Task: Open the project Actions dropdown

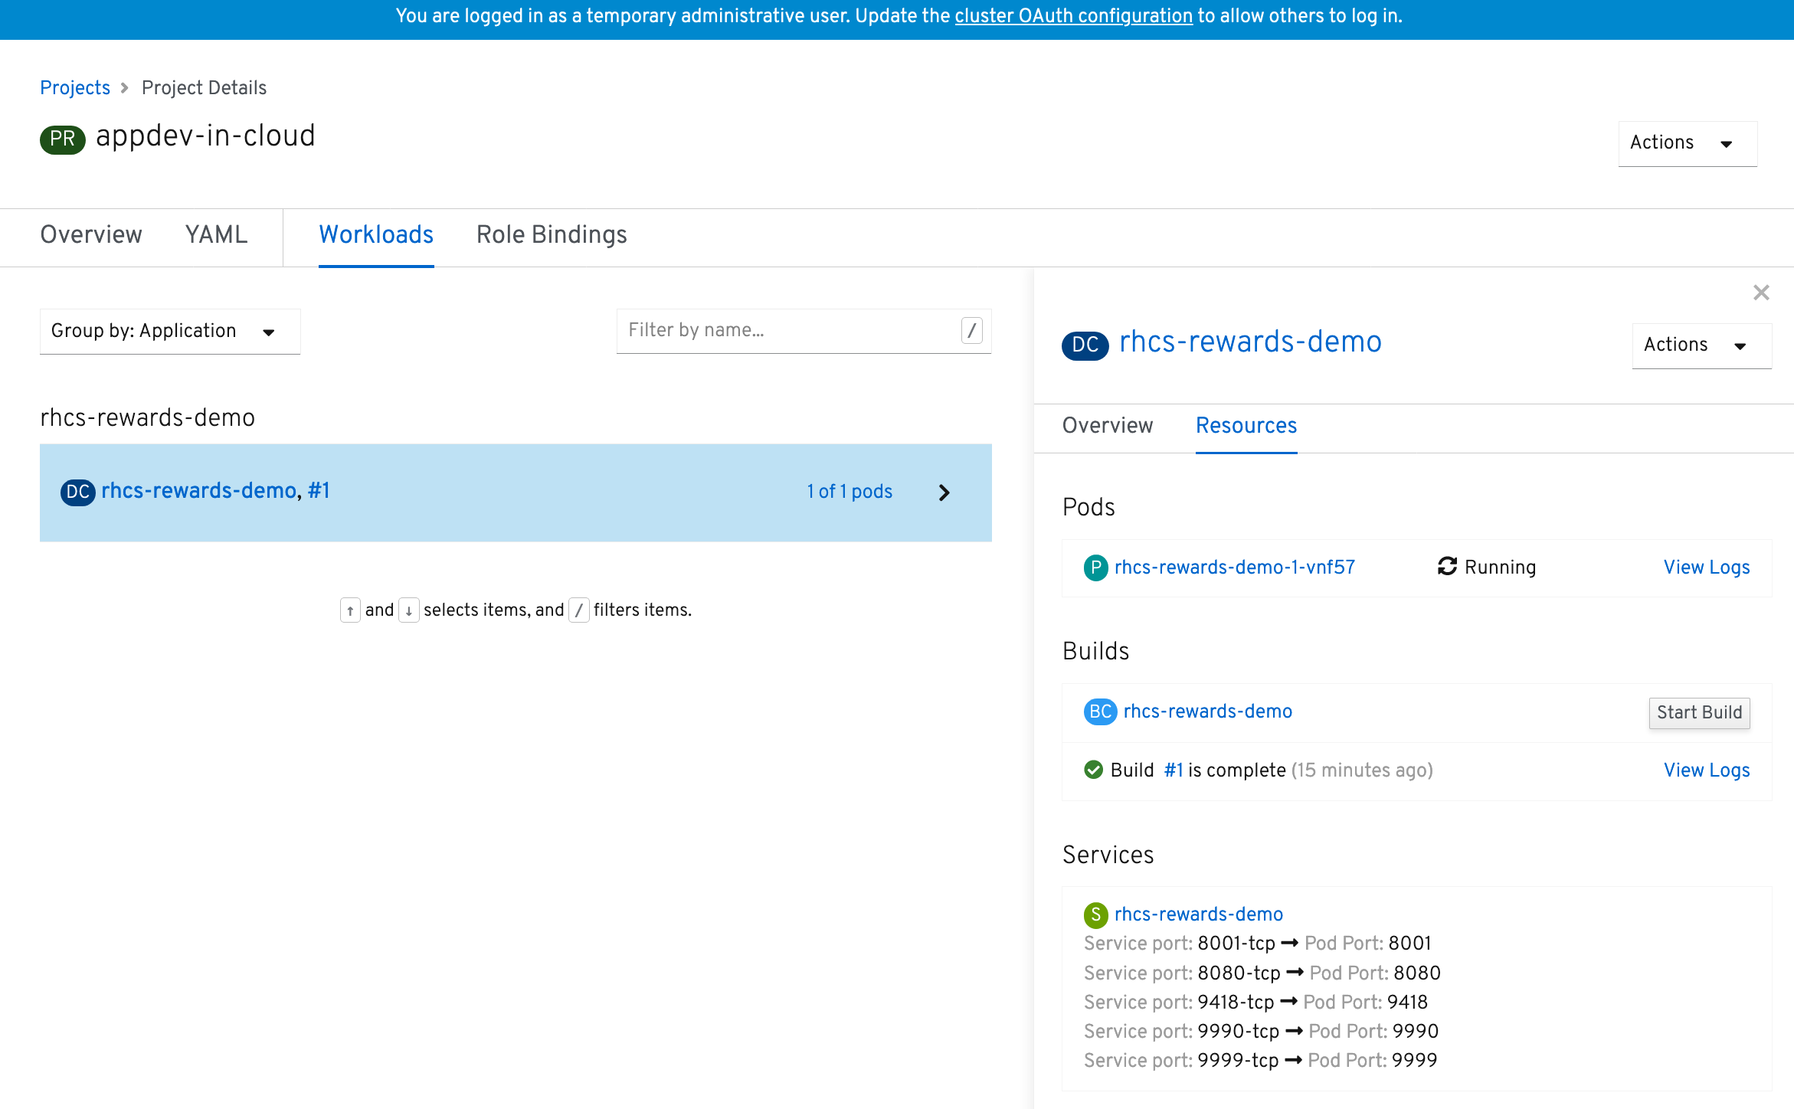Action: pyautogui.click(x=1687, y=143)
